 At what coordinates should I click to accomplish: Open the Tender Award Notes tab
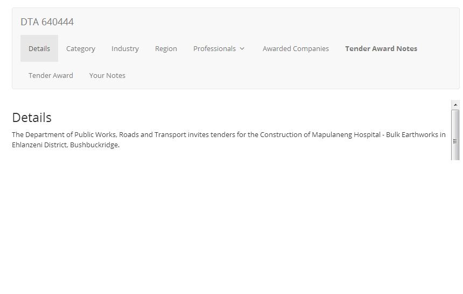click(x=381, y=48)
